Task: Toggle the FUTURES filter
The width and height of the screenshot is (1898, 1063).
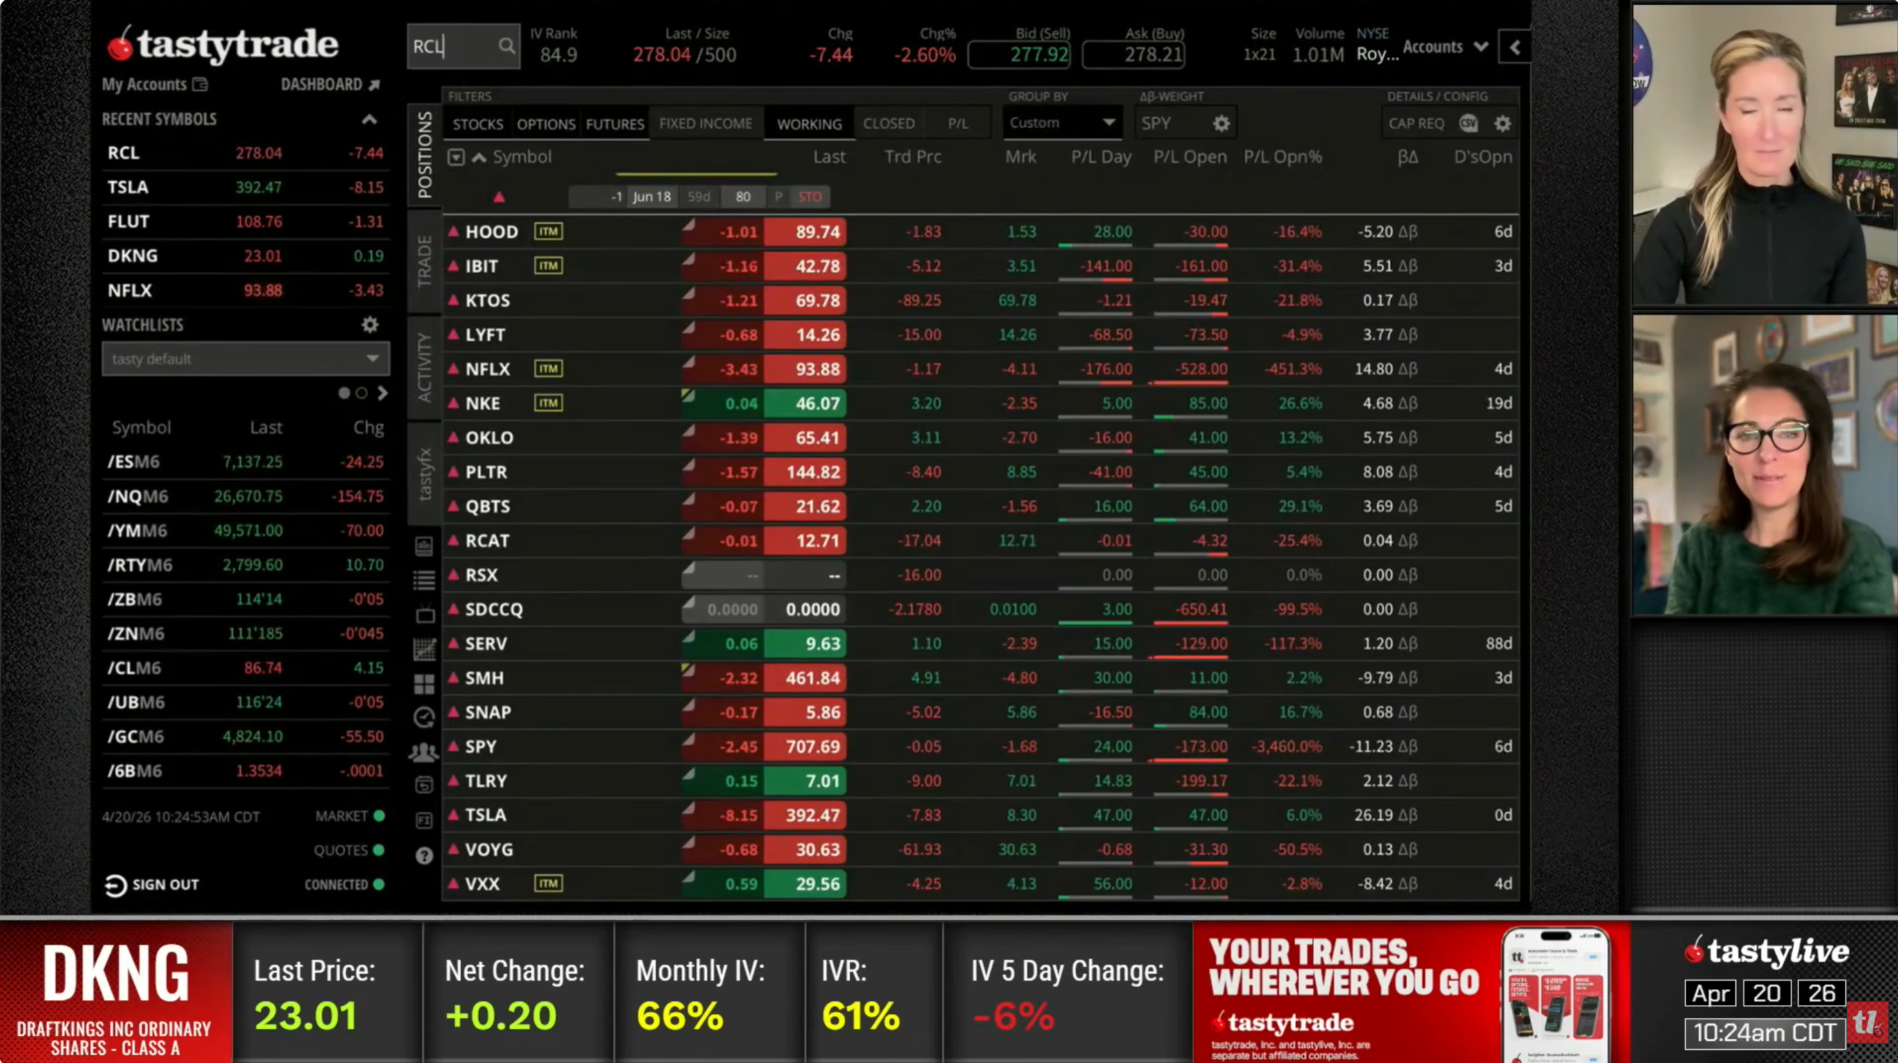Action: coord(615,124)
